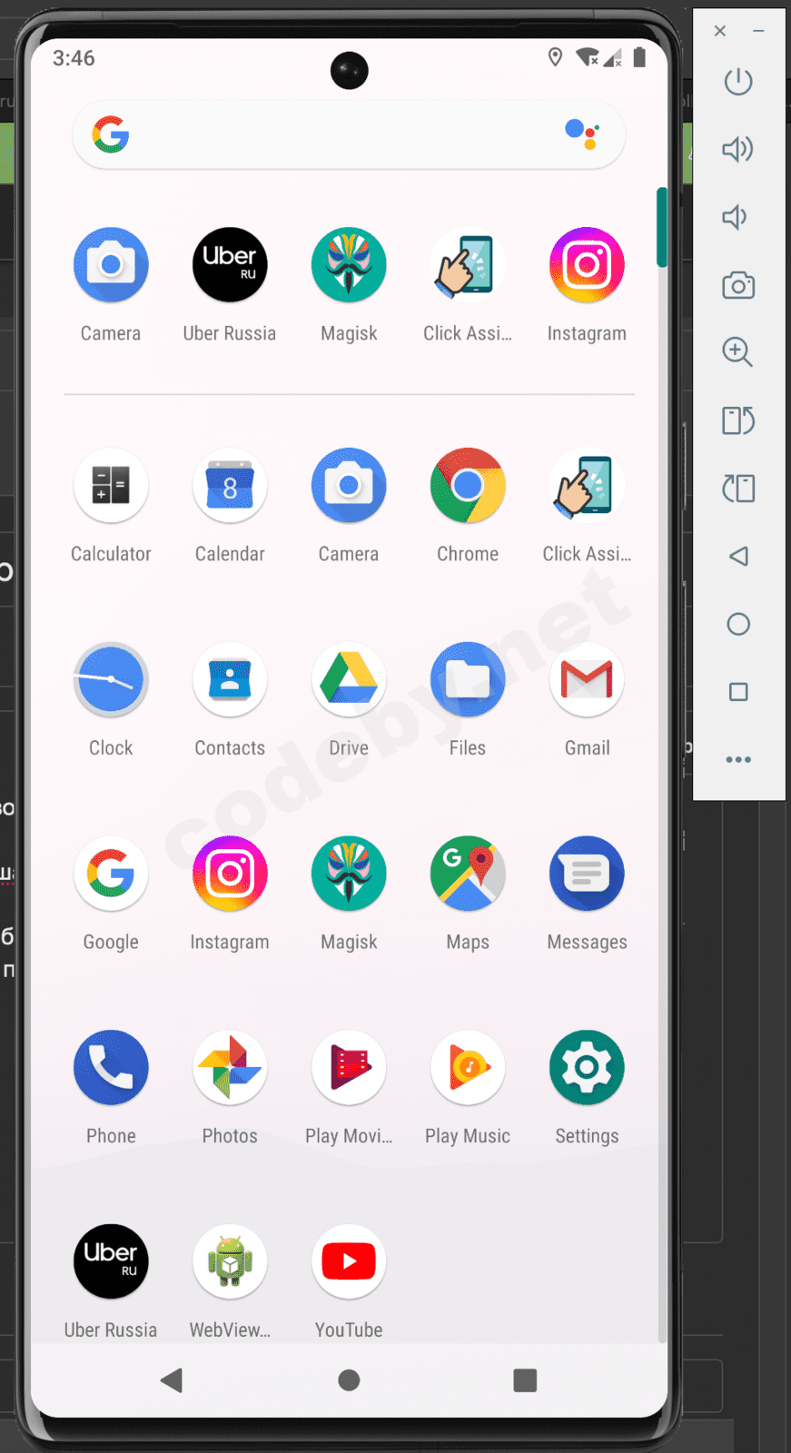This screenshot has width=791, height=1453.
Task: Minimize the emulator toolbar window
Action: point(758,31)
